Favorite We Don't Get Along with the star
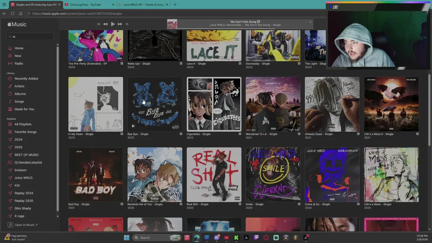This screenshot has width=432, height=243. (310, 22)
